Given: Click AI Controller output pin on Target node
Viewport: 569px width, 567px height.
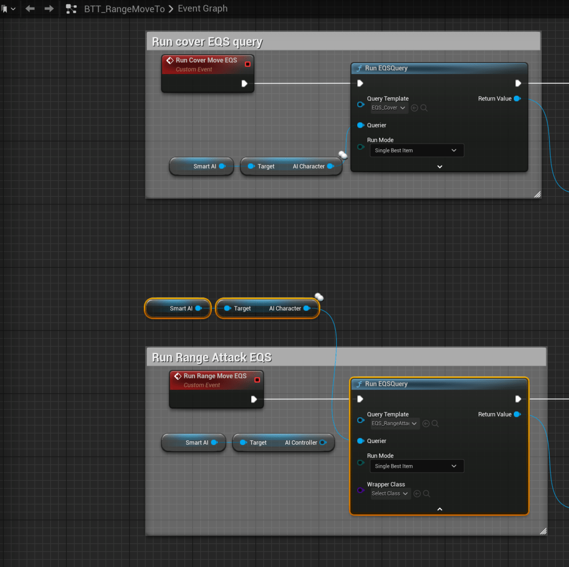Looking at the screenshot, I should (323, 442).
